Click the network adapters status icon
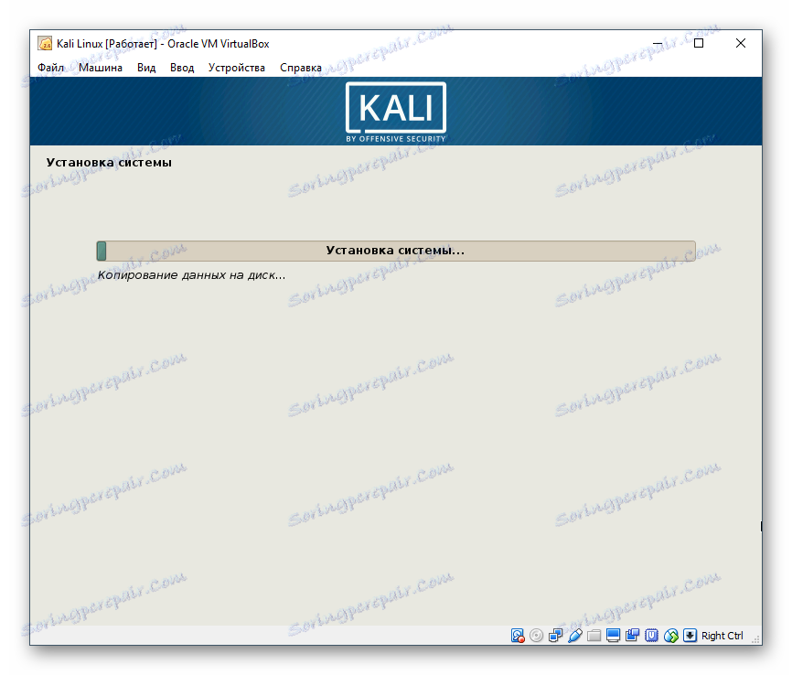This screenshot has height=675, width=792. coord(556,636)
